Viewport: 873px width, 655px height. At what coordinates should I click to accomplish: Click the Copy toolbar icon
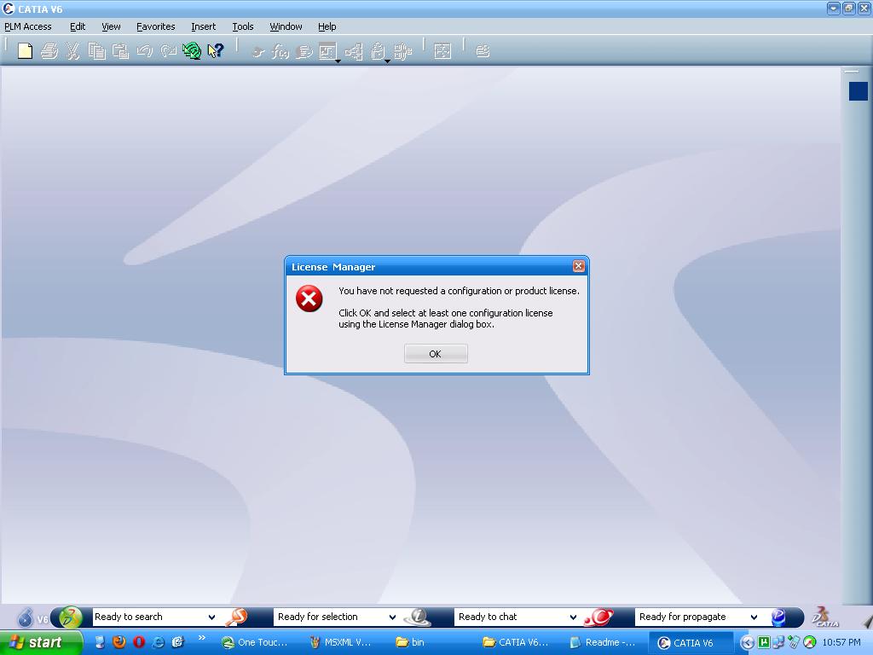tap(97, 51)
